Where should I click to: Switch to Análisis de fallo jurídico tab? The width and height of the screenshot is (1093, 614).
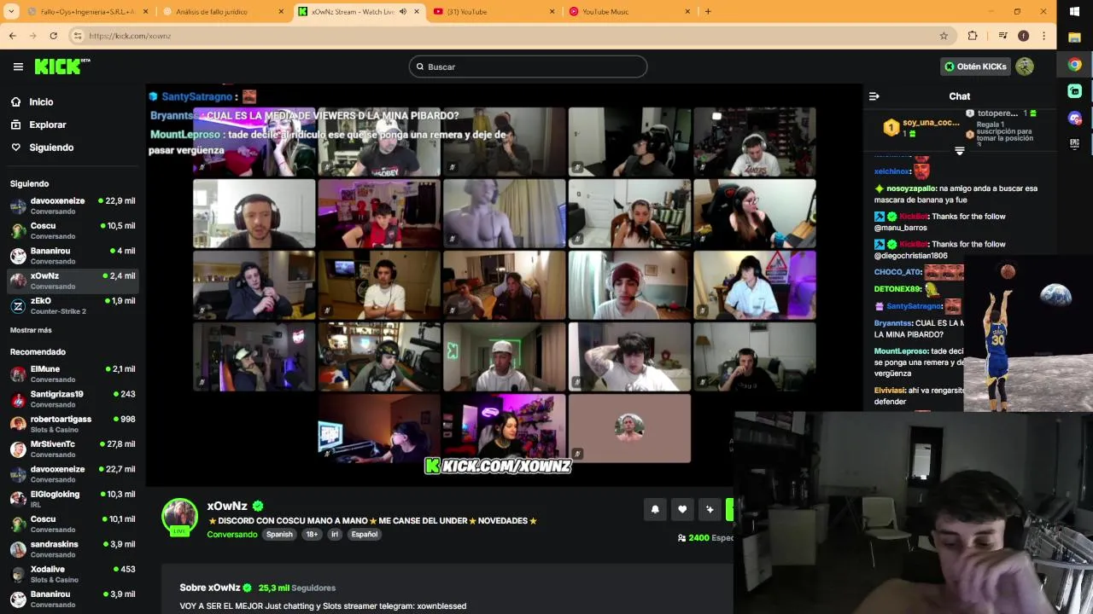[x=223, y=12]
